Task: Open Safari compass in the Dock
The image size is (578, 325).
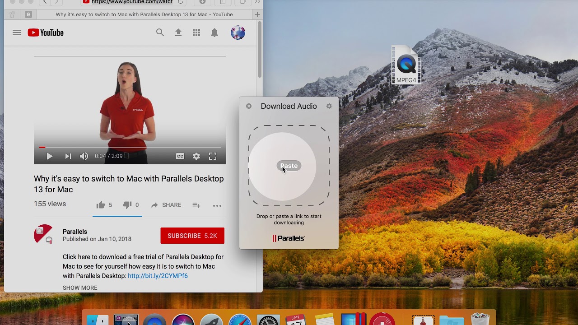Action: (240, 319)
